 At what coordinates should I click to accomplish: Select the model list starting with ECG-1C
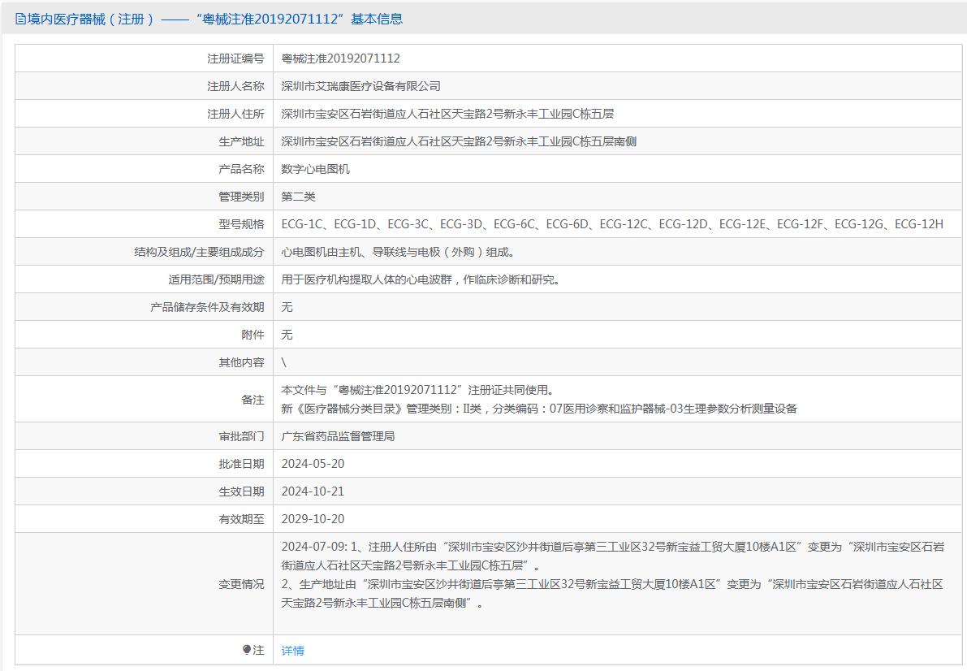point(612,224)
